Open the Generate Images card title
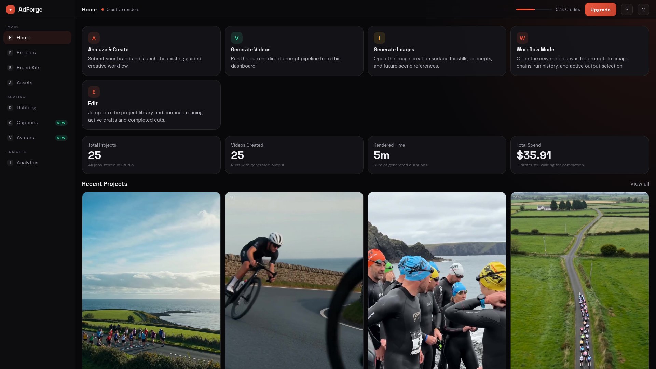This screenshot has width=656, height=369. 394,50
